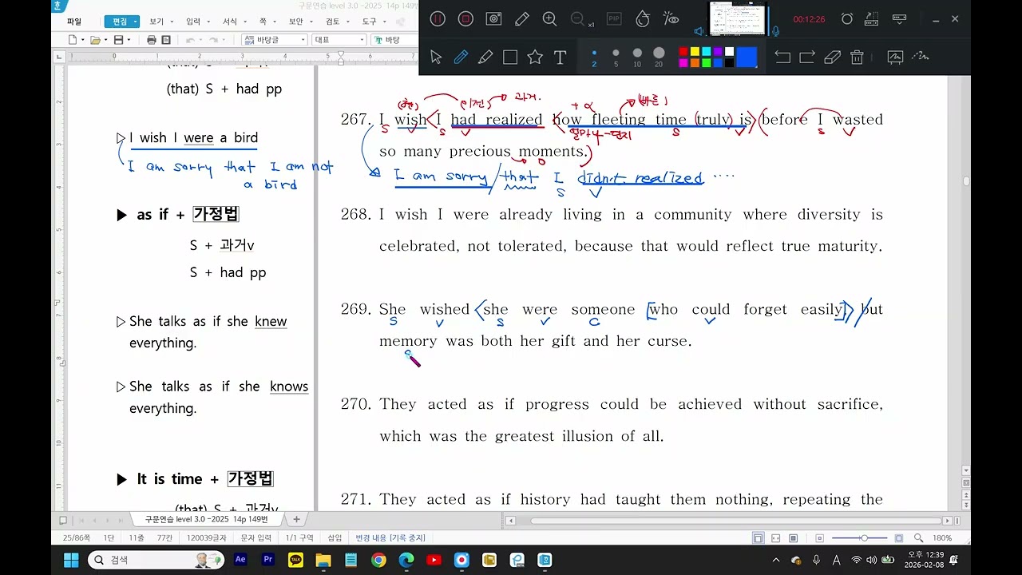Screen dimensions: 1022x575
Task: Click the dotted freehand path icon
Action: click(921, 56)
